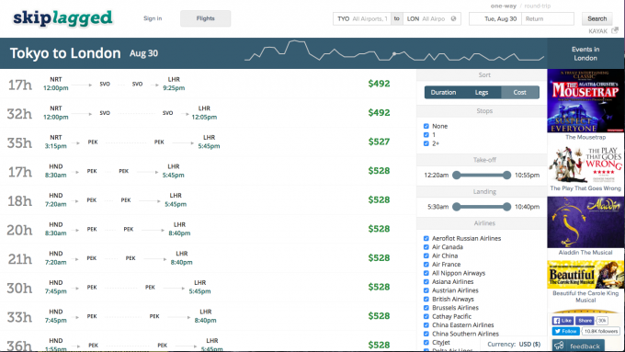Uncheck Cathay Pacific filter
This screenshot has width=625, height=352.
426,316
